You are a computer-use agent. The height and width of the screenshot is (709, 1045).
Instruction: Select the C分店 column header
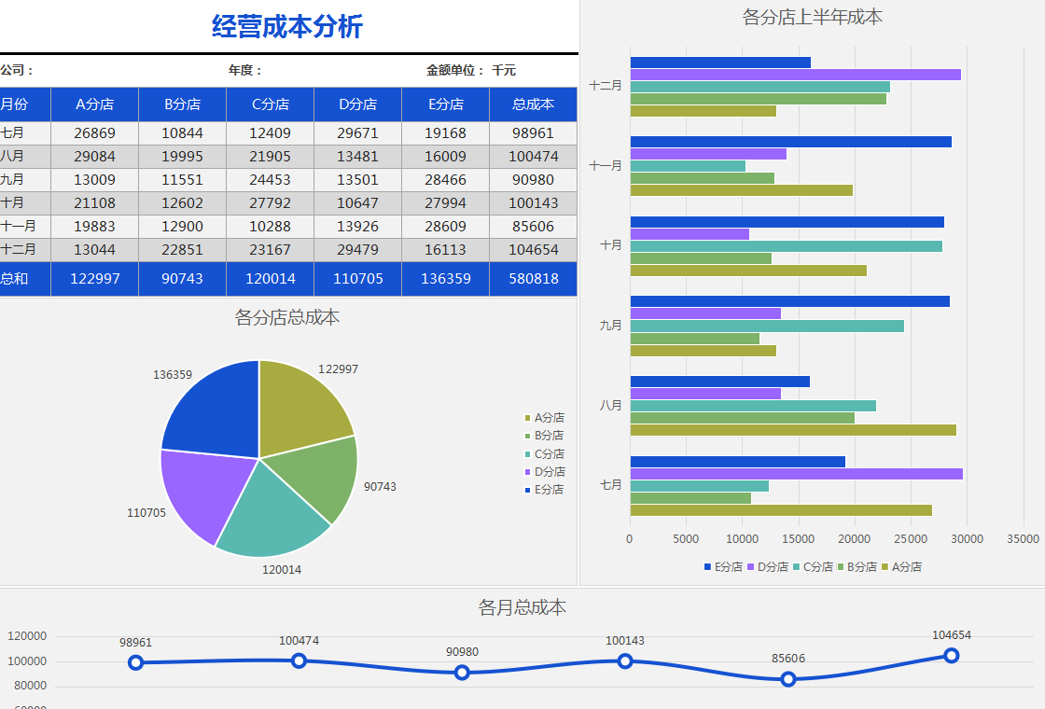point(270,104)
